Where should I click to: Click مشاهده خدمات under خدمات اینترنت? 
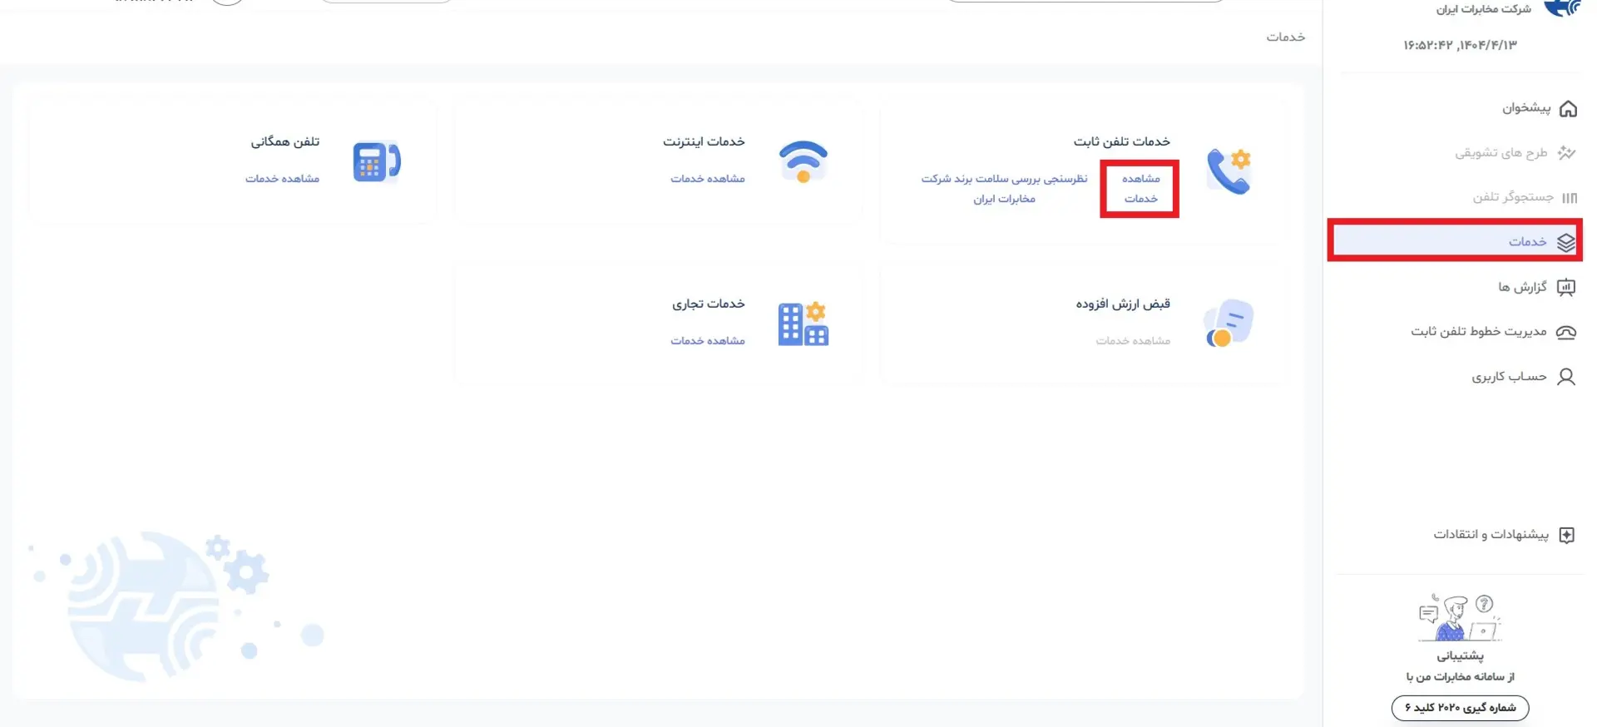coord(708,179)
